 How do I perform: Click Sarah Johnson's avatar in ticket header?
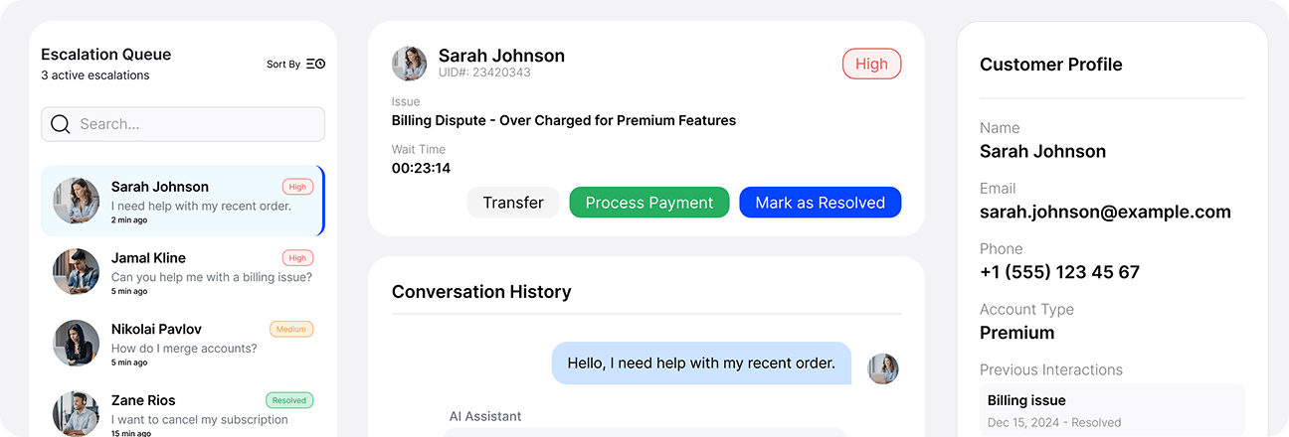409,64
